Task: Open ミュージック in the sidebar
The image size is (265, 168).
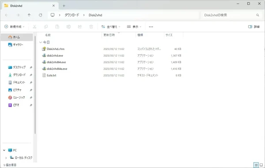Action: point(17,97)
